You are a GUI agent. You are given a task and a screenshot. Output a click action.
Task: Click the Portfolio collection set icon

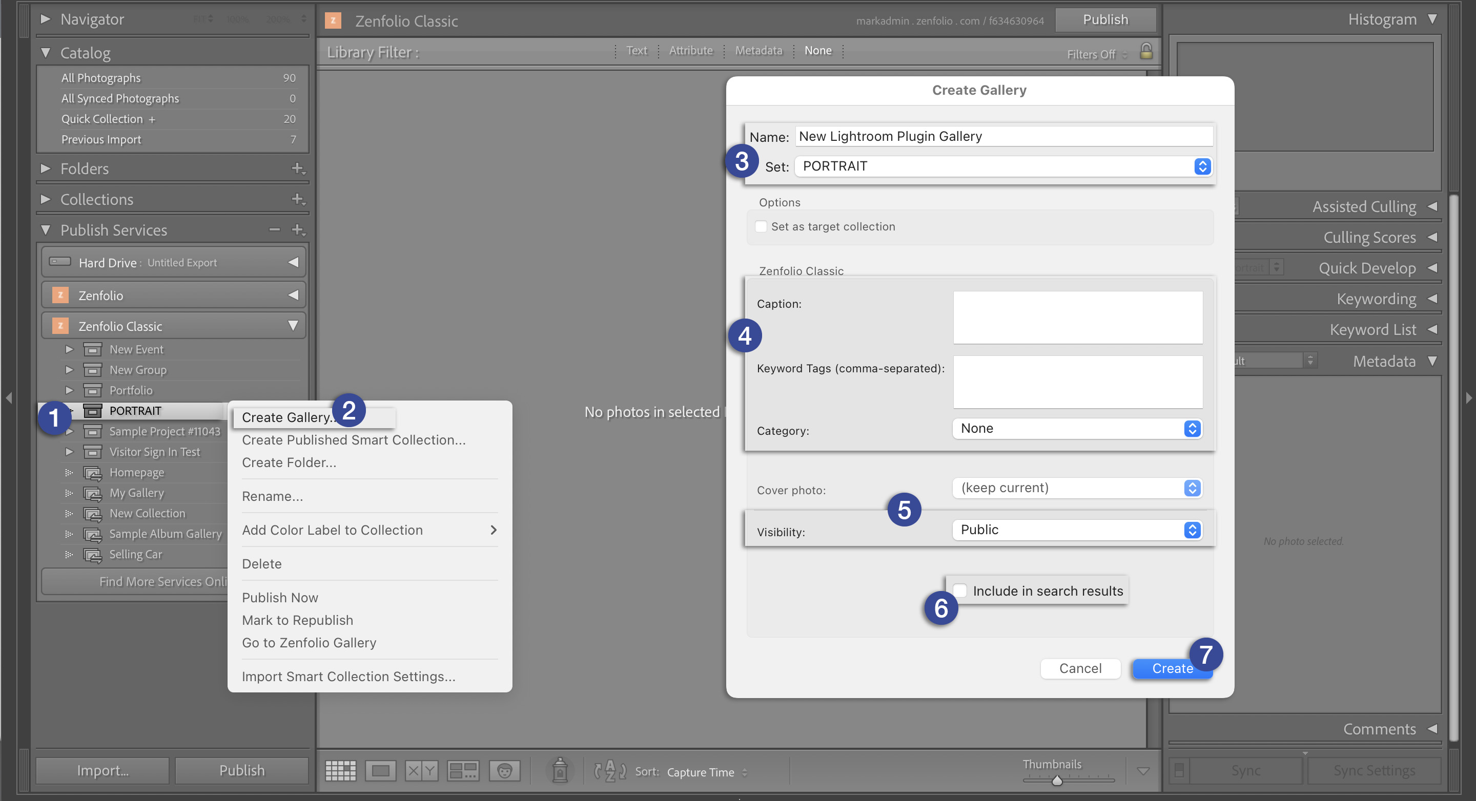click(92, 390)
